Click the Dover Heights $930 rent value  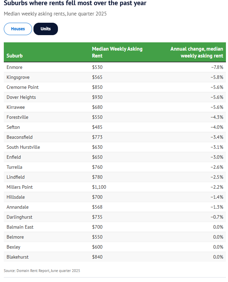[97, 97]
